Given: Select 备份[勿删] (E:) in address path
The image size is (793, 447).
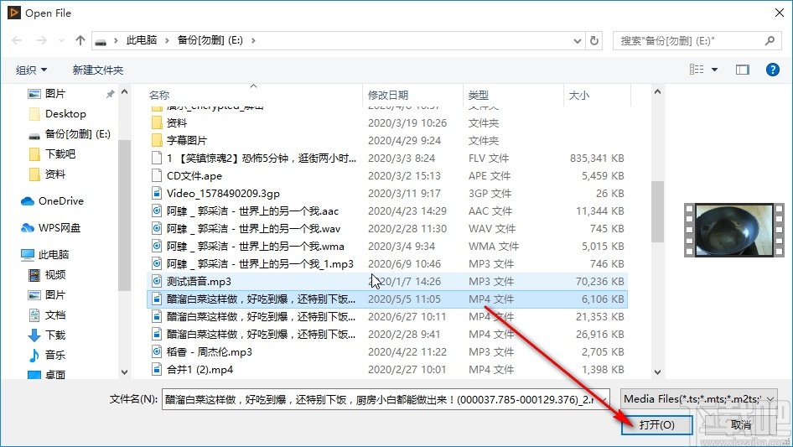Looking at the screenshot, I should (210, 40).
